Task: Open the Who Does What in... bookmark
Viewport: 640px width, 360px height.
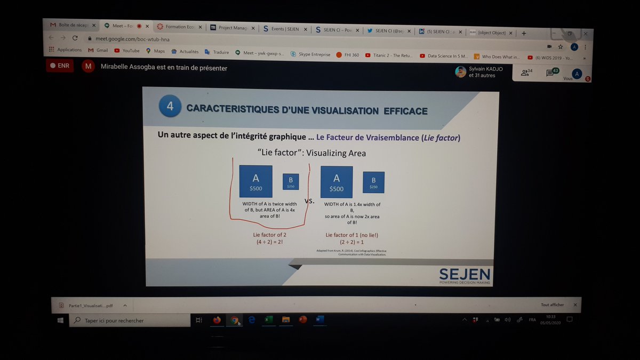Action: pos(497,57)
